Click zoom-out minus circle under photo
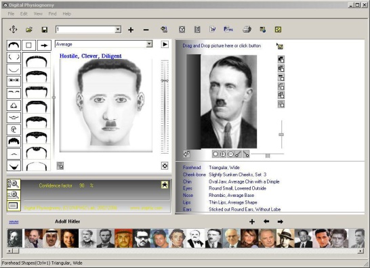 [231, 154]
